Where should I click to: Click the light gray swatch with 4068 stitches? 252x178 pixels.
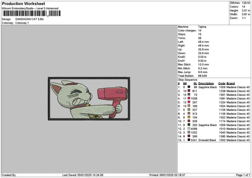pos(189,128)
